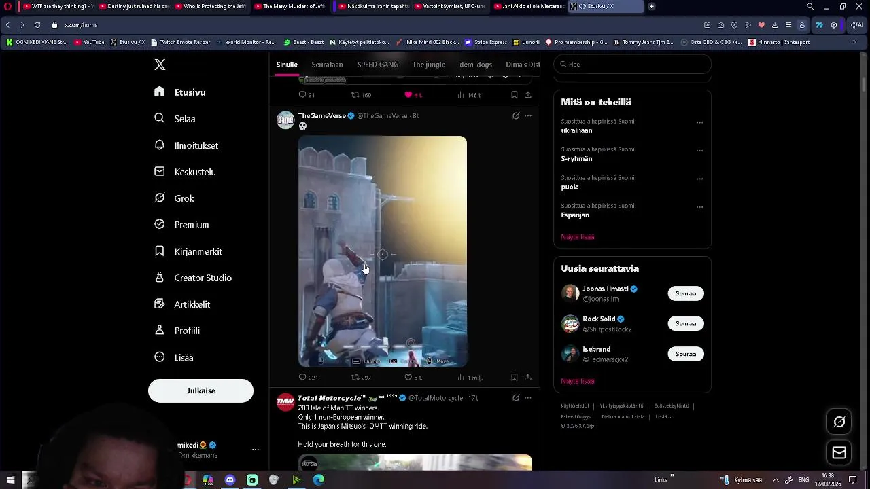870x489 pixels.
Task: Follow Joonas Ilmasti with Seuraa
Action: point(686,293)
